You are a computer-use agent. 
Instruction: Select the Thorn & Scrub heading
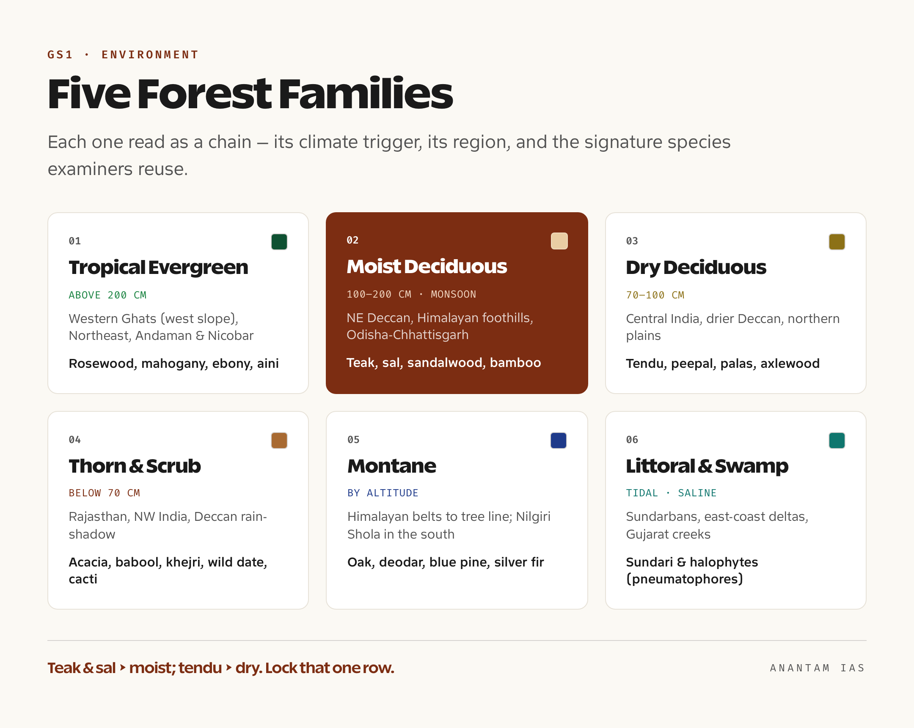(x=135, y=466)
